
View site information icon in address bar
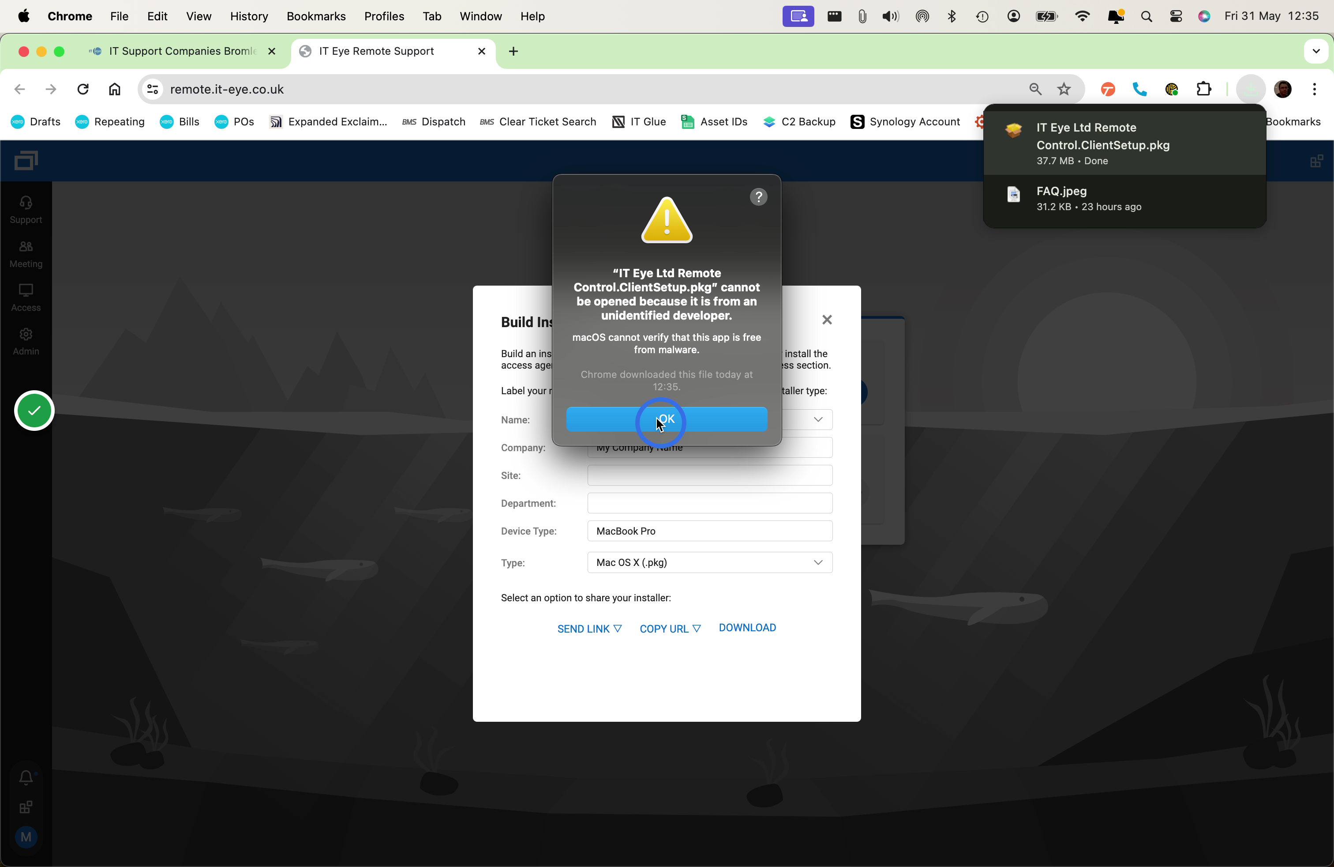click(153, 89)
